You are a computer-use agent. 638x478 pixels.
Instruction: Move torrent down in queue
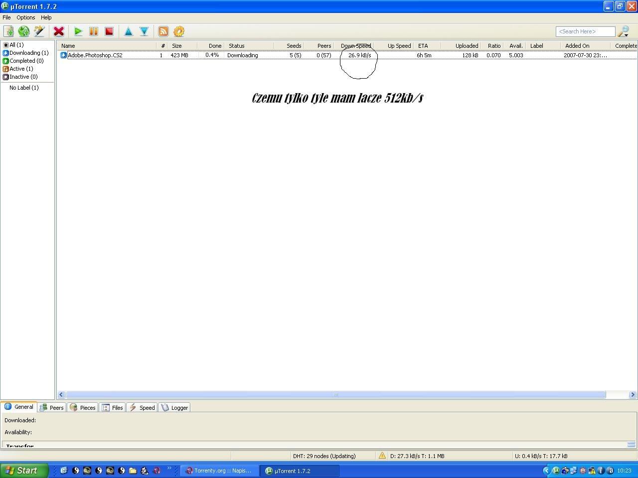point(144,31)
